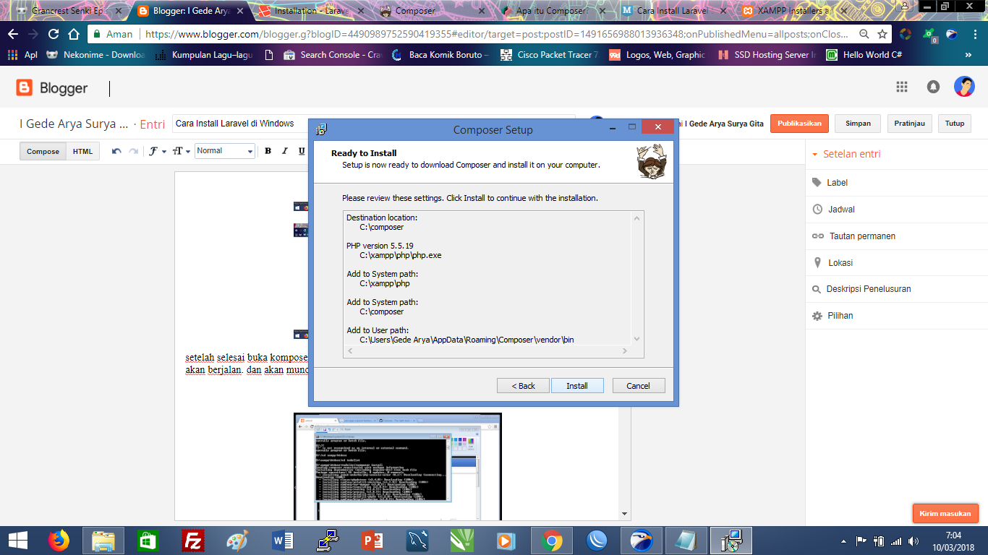The width and height of the screenshot is (988, 555).
Task: Open PowerPoint from taskbar
Action: coord(372,541)
